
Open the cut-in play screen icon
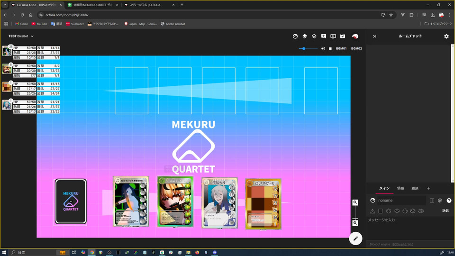[x=333, y=37]
